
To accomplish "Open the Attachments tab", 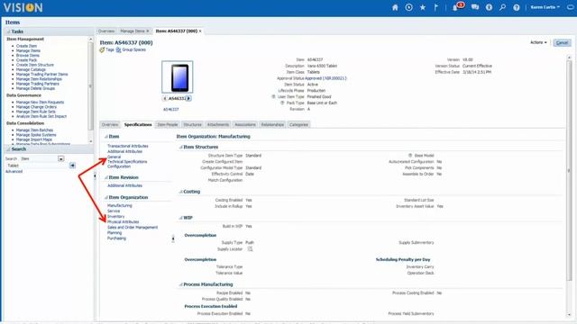I will (218, 124).
